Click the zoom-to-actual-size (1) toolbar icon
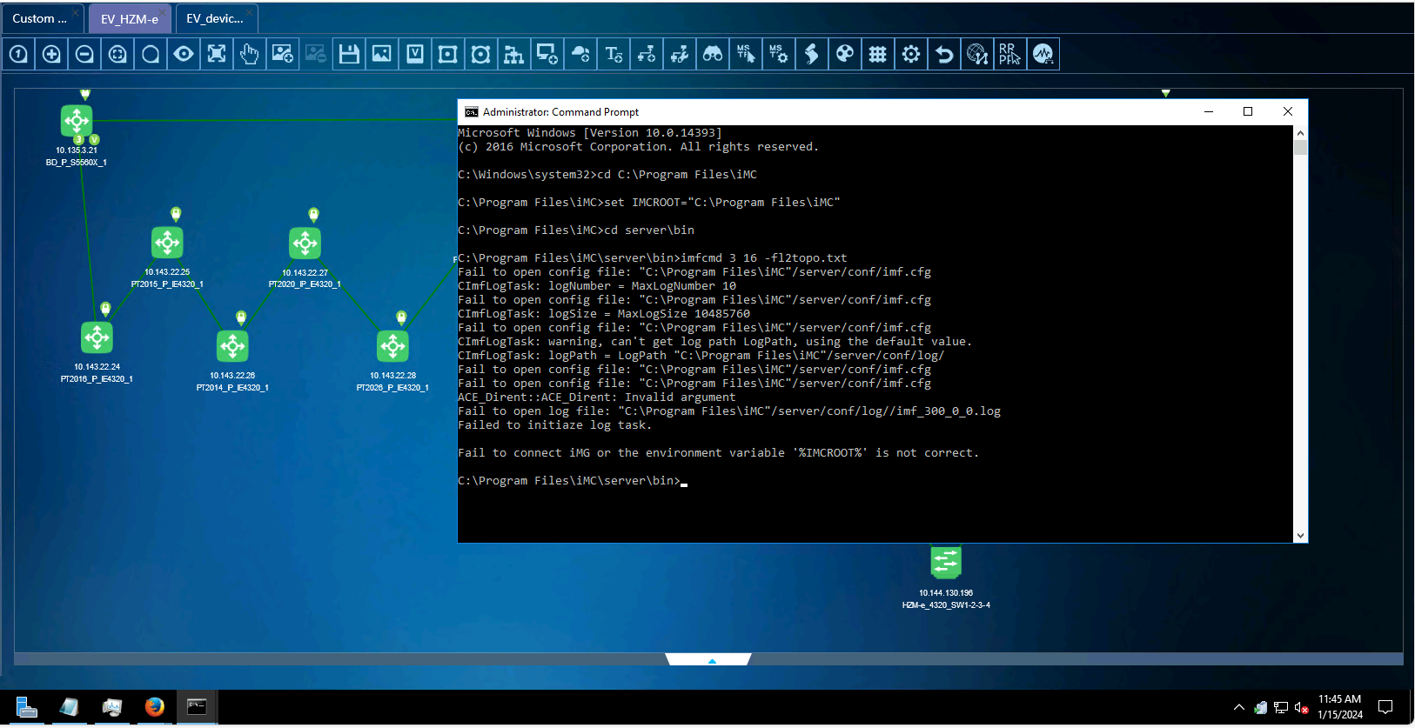The image size is (1415, 728). 18,54
